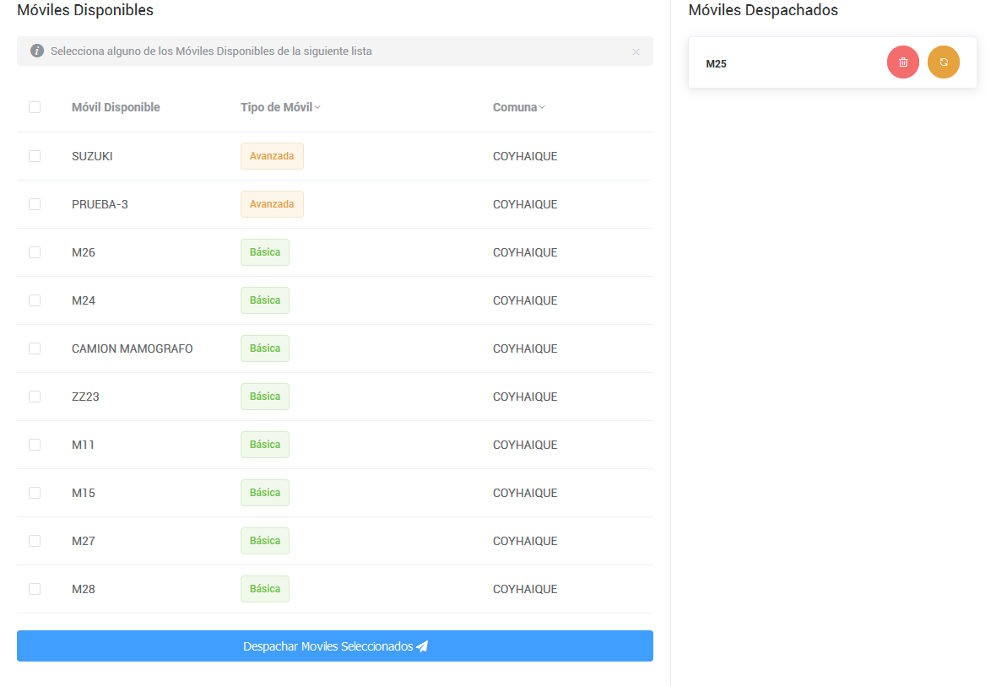Open the Tipo de Móvil filter dropdown

pos(317,107)
